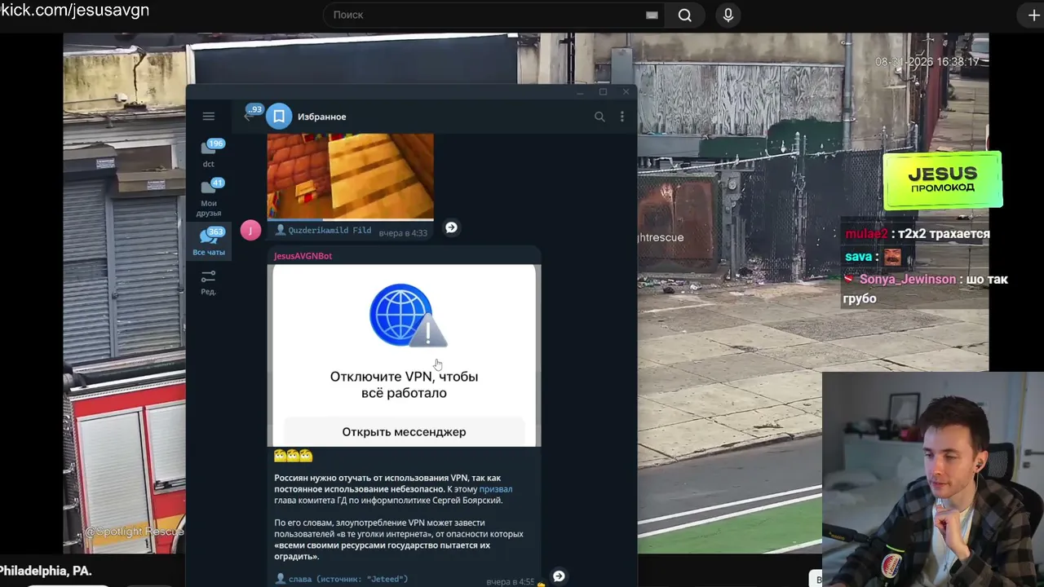Click the kick.com/jesusavgn overlay text

[75, 11]
